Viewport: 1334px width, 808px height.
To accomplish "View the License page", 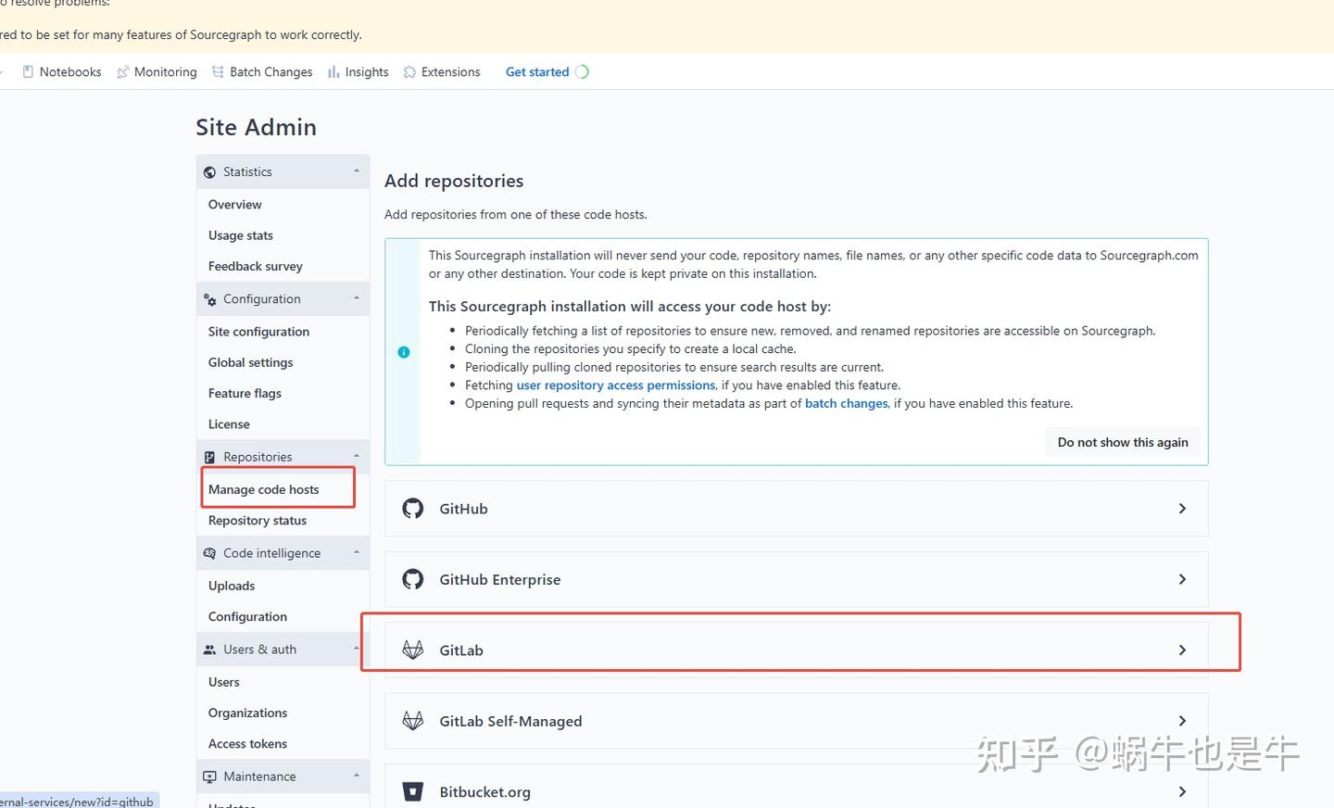I will (x=229, y=424).
